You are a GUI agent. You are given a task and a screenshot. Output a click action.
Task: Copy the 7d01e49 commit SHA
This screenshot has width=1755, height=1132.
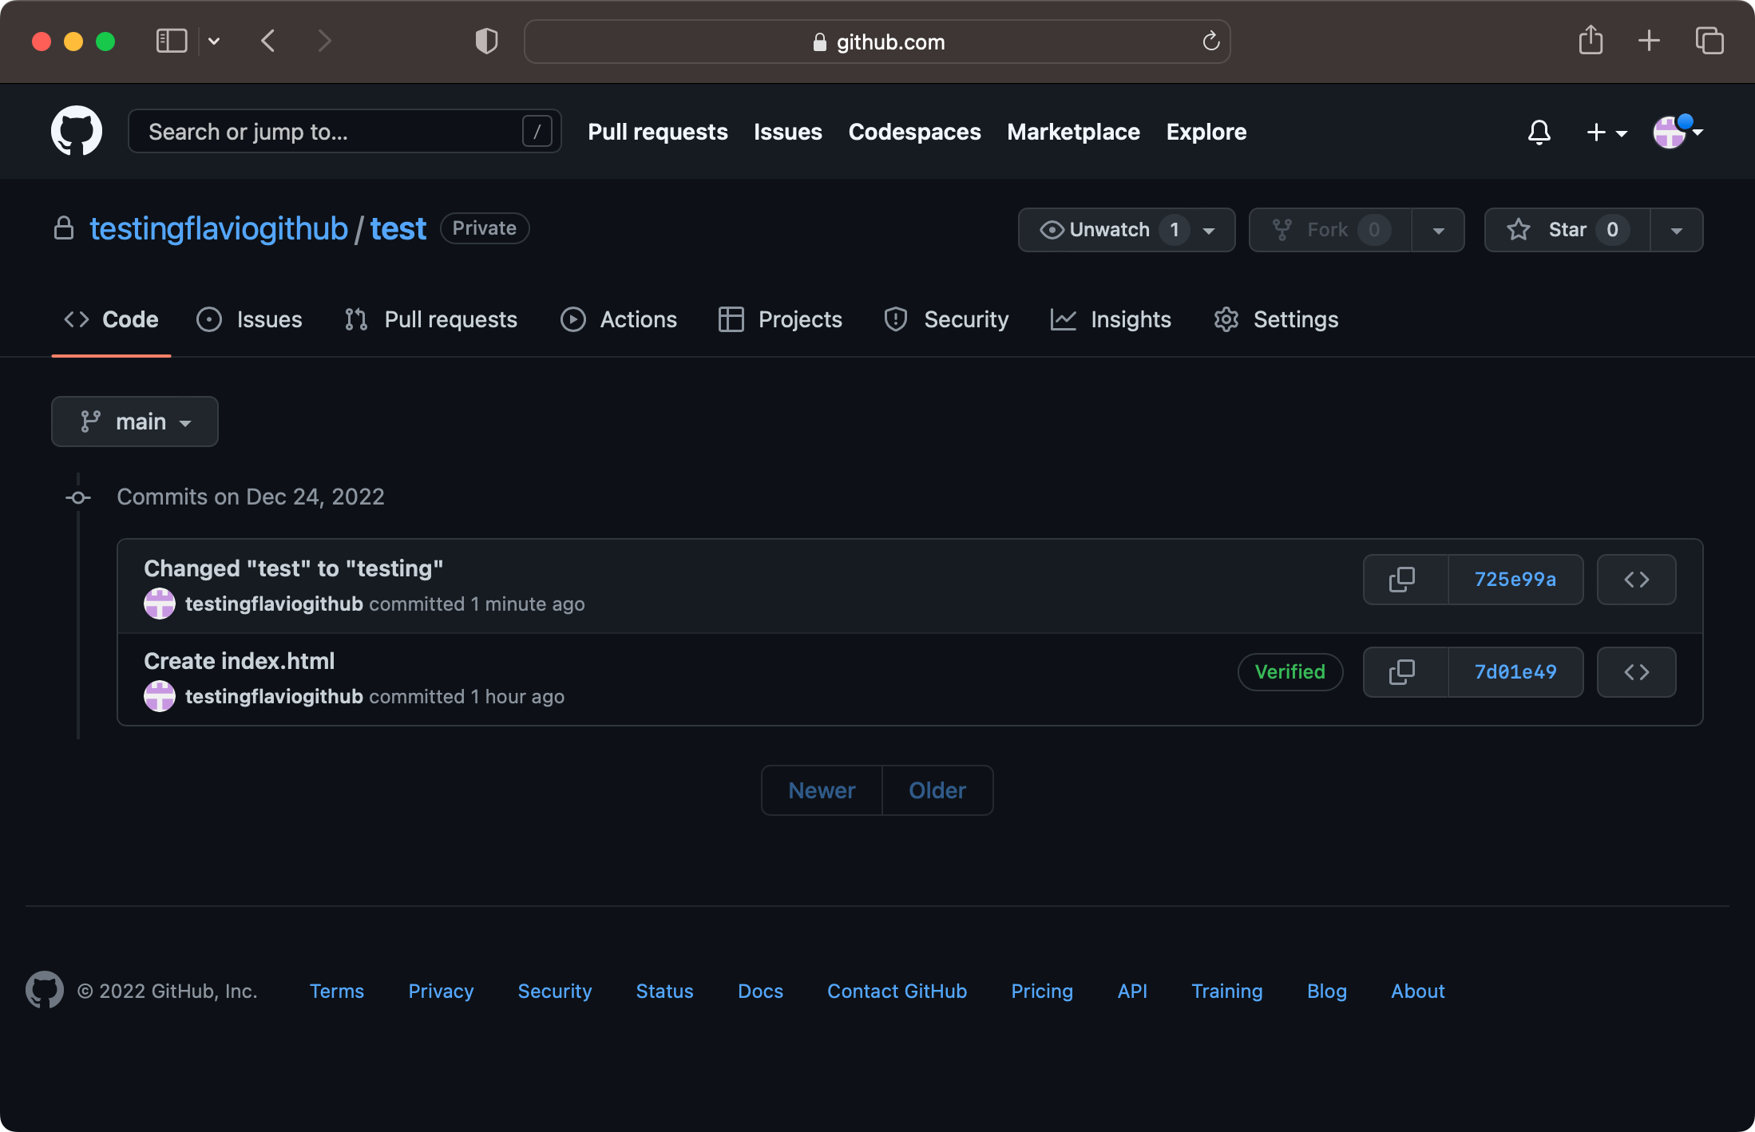(1403, 671)
